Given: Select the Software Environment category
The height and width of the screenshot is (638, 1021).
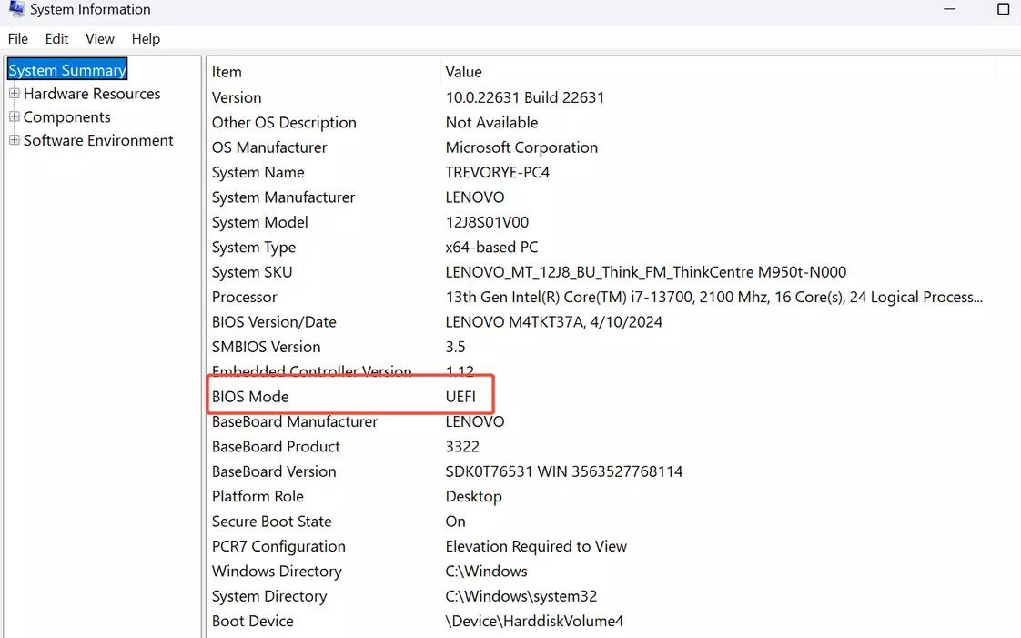Looking at the screenshot, I should 98,140.
